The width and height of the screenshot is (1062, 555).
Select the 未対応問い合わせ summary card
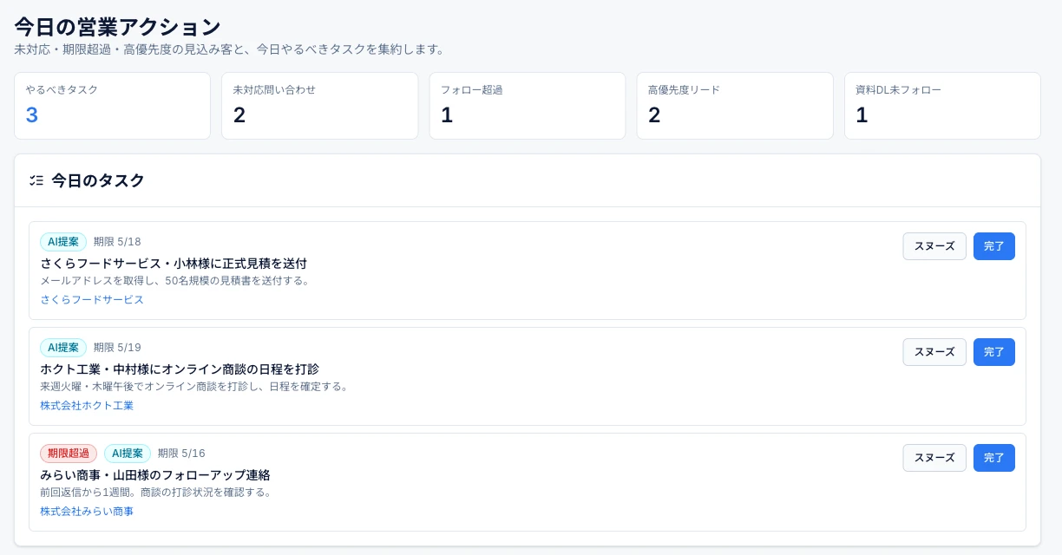pyautogui.click(x=319, y=106)
